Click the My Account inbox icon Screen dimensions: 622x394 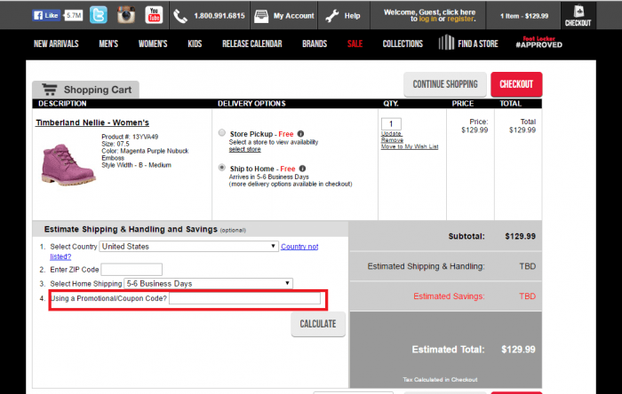click(x=261, y=16)
